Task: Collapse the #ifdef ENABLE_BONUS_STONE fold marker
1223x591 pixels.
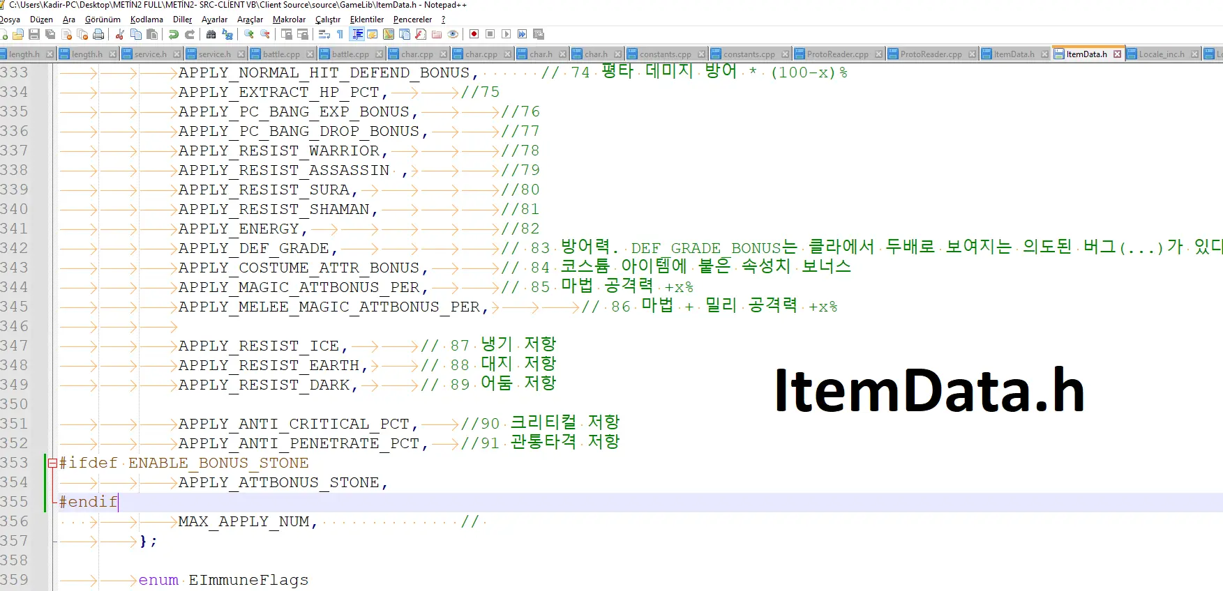Action: 52,463
